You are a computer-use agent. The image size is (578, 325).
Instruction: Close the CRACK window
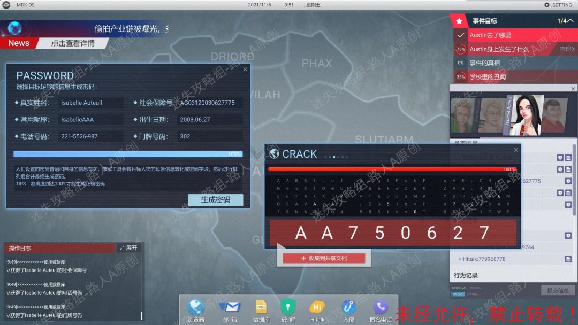point(516,150)
